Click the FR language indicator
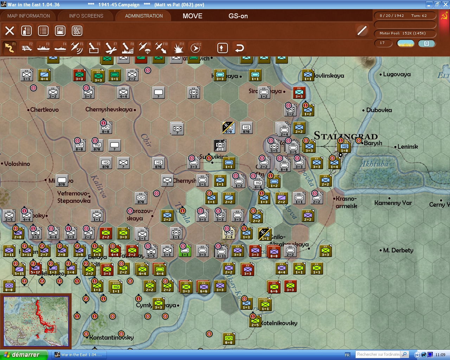Screen dimensions: 450x360 click(x=347, y=355)
